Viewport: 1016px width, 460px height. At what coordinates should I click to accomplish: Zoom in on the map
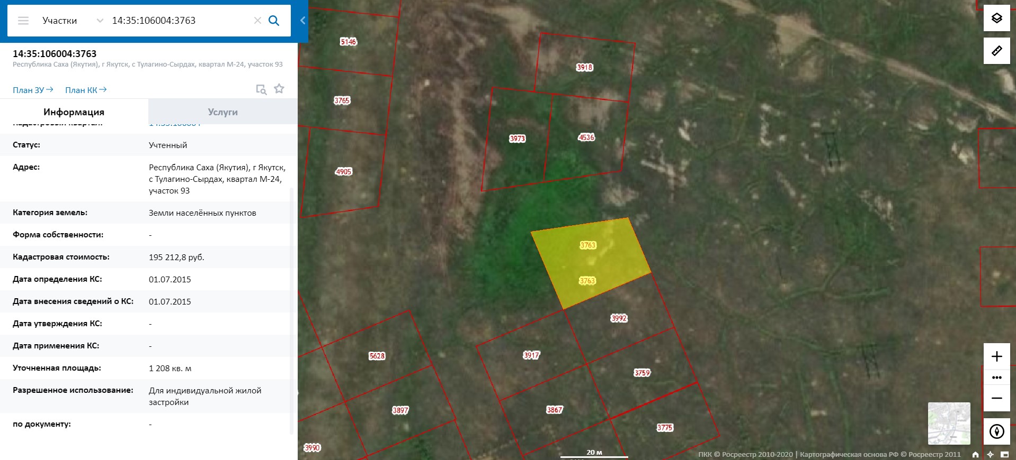pos(996,356)
